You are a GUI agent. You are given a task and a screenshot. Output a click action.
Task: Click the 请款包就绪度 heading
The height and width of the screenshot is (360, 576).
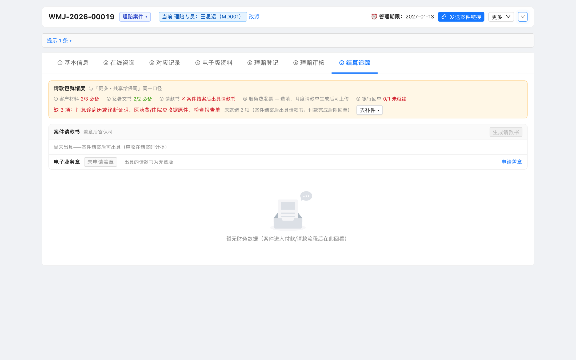[x=69, y=89]
